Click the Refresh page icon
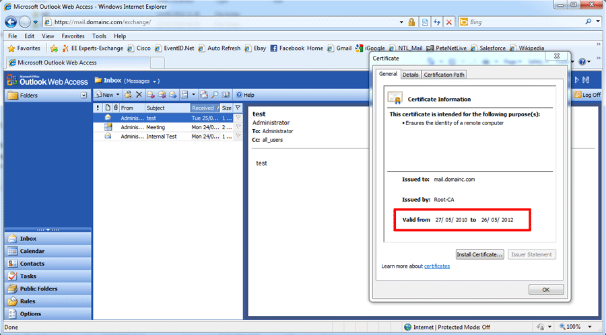The width and height of the screenshot is (606, 335). 437,22
